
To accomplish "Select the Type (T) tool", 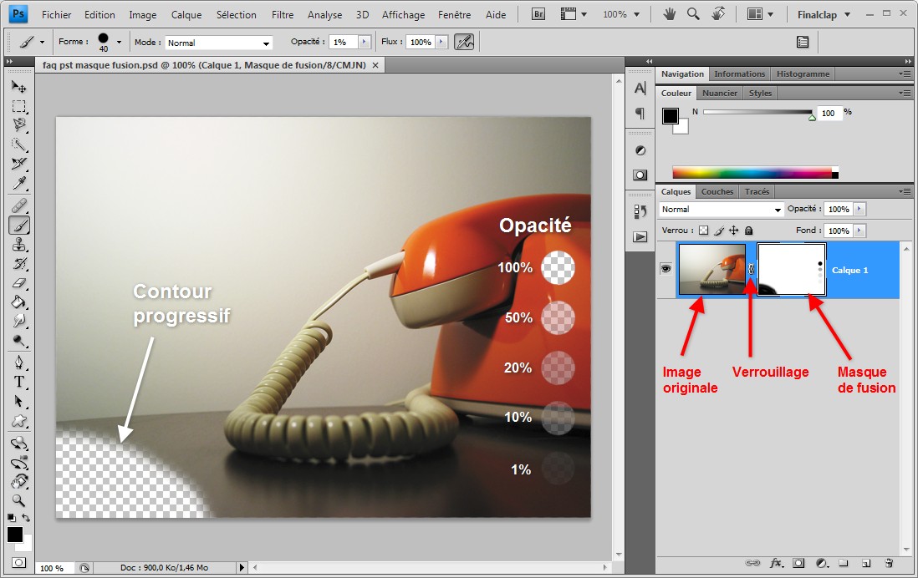I will (x=18, y=382).
